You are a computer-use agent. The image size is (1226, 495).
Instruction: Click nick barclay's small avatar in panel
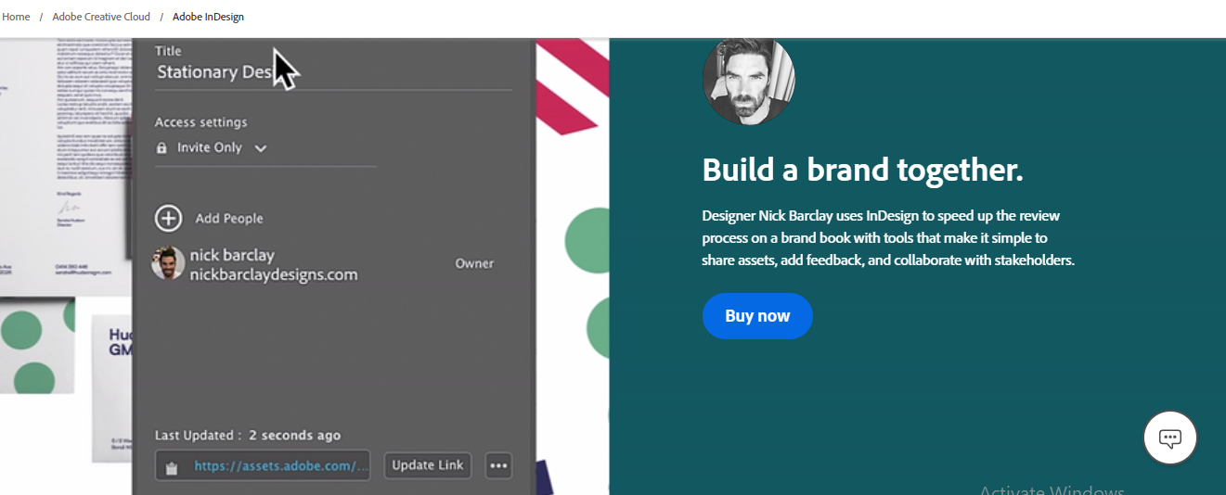[168, 263]
